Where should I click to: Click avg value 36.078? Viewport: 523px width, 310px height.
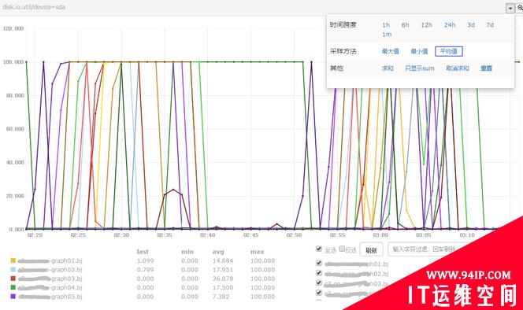point(223,279)
